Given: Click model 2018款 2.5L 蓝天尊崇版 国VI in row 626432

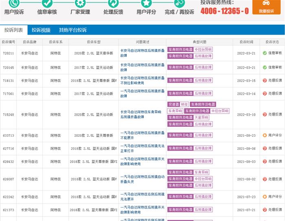Looking at the screenshot, I should coord(94,162).
